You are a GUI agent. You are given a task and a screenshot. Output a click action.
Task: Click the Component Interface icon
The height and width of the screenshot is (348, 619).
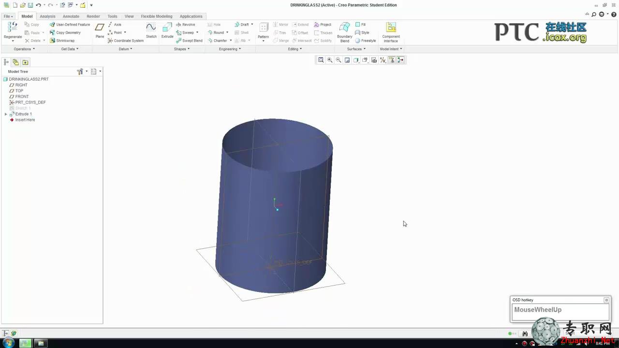(391, 32)
